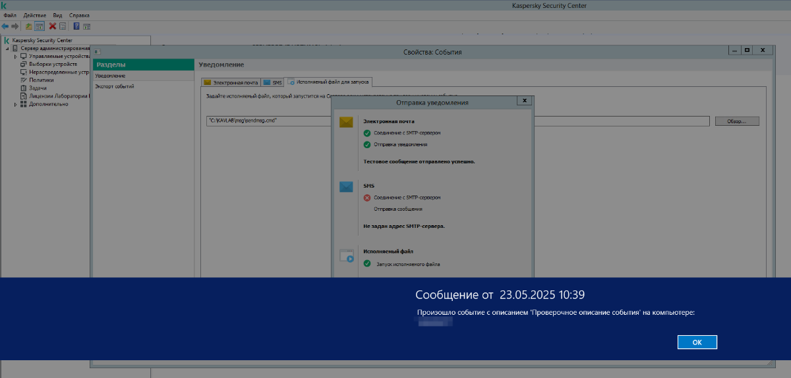Close the Отправка уведомления dialog

tap(523, 101)
